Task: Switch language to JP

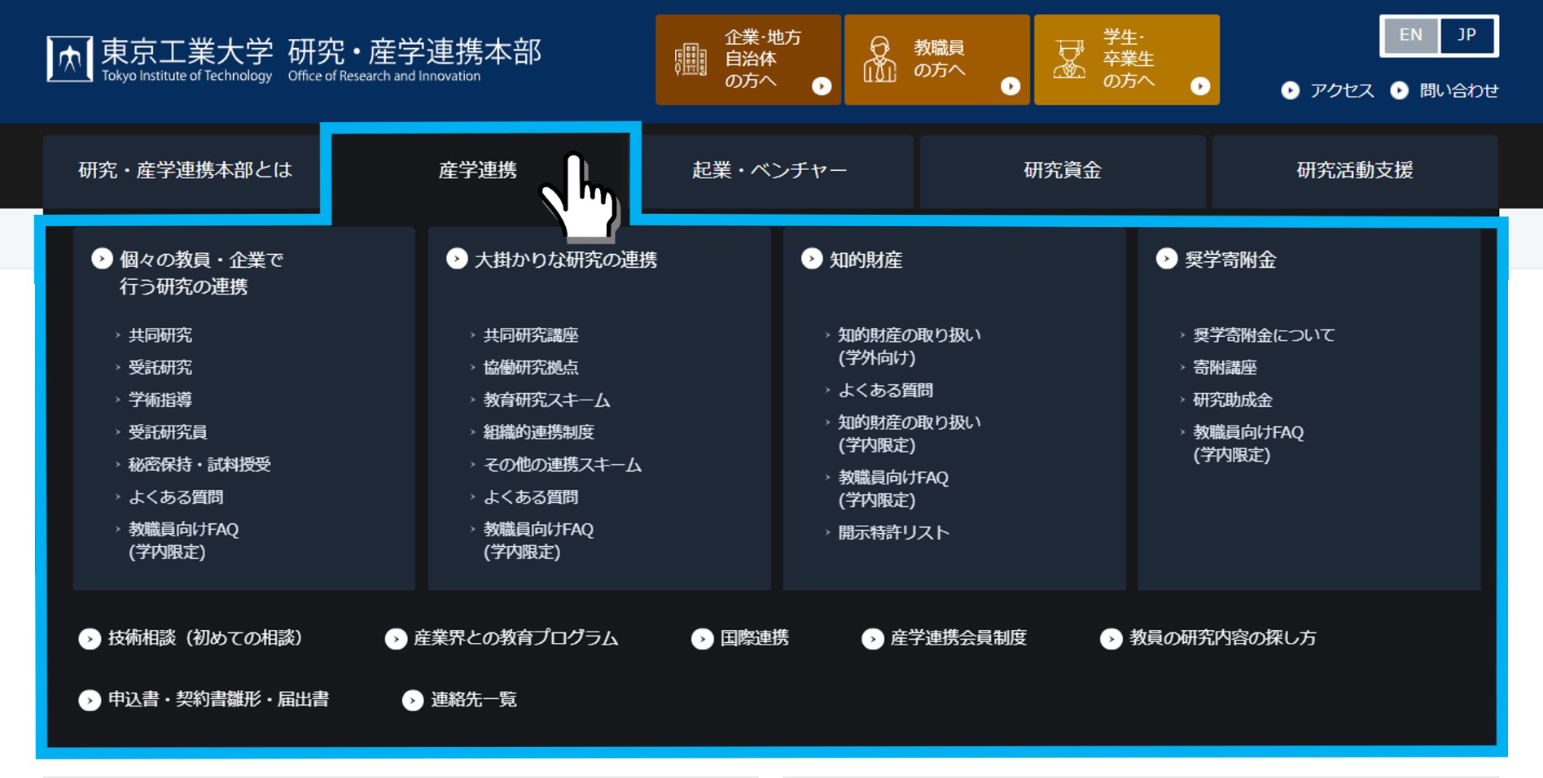Action: tap(1466, 35)
